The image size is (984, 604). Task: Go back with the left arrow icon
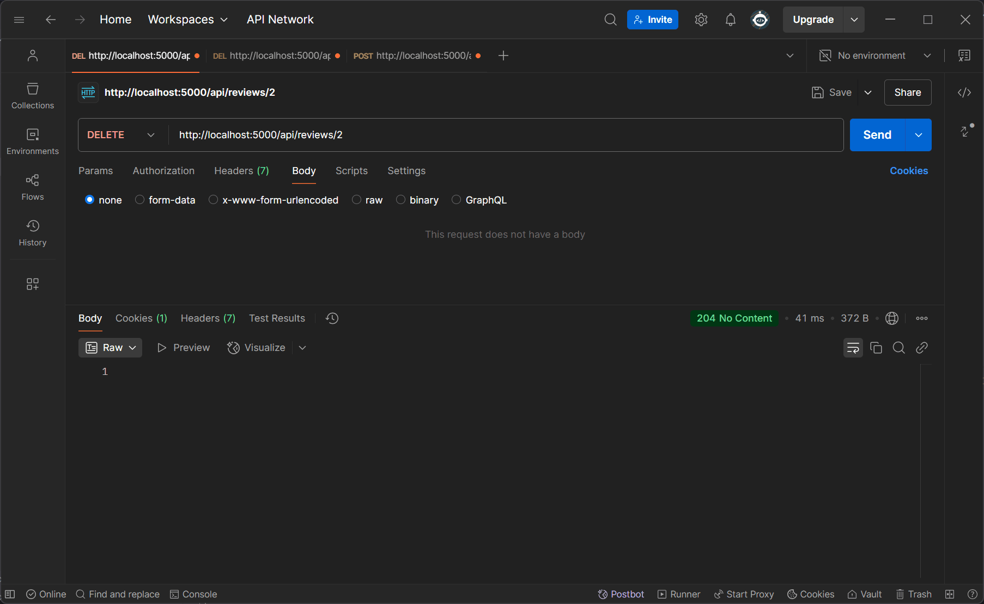pos(51,20)
